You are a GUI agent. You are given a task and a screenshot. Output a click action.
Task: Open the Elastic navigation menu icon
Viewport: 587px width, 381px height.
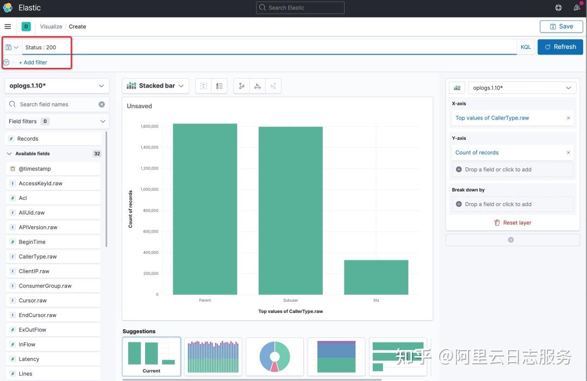8,26
